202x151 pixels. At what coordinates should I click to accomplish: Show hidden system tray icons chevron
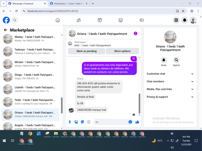[x=168, y=141]
